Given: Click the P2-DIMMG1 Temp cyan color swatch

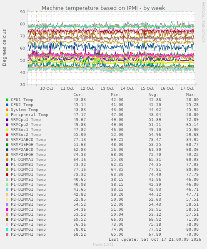Looking at the screenshot, I should [7, 229].
